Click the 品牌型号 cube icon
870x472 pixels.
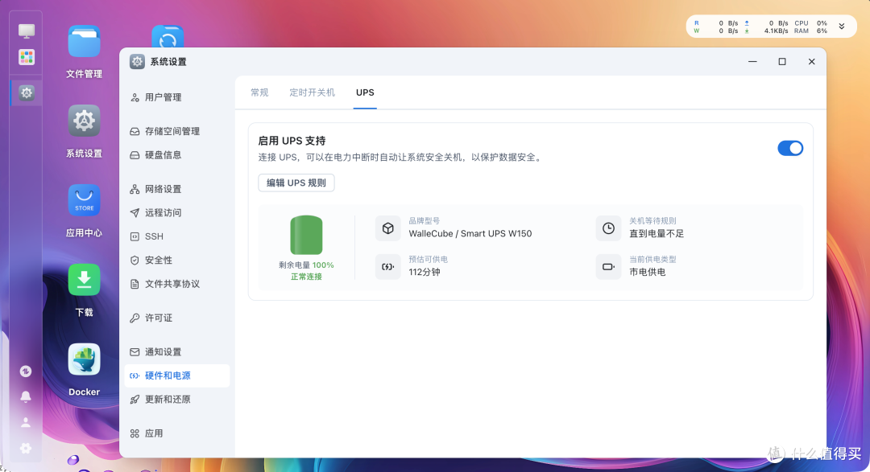tap(387, 228)
